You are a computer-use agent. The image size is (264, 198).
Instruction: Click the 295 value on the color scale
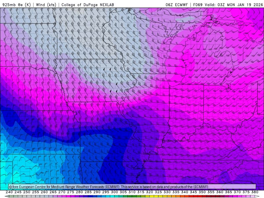pyautogui.click(x=106, y=192)
